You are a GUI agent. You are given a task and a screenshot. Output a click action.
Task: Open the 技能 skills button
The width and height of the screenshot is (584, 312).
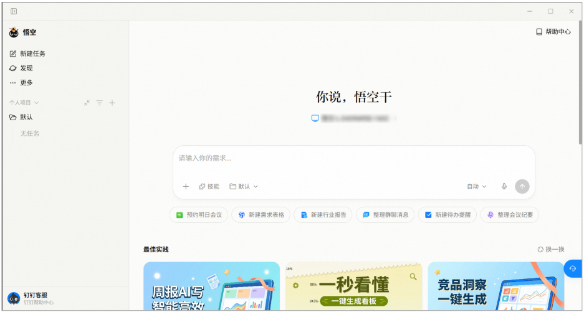coord(209,187)
